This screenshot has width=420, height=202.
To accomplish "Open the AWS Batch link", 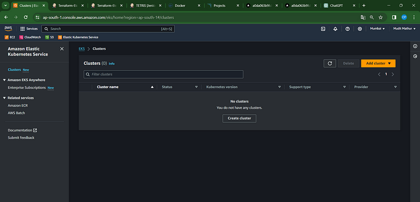I will (16, 113).
